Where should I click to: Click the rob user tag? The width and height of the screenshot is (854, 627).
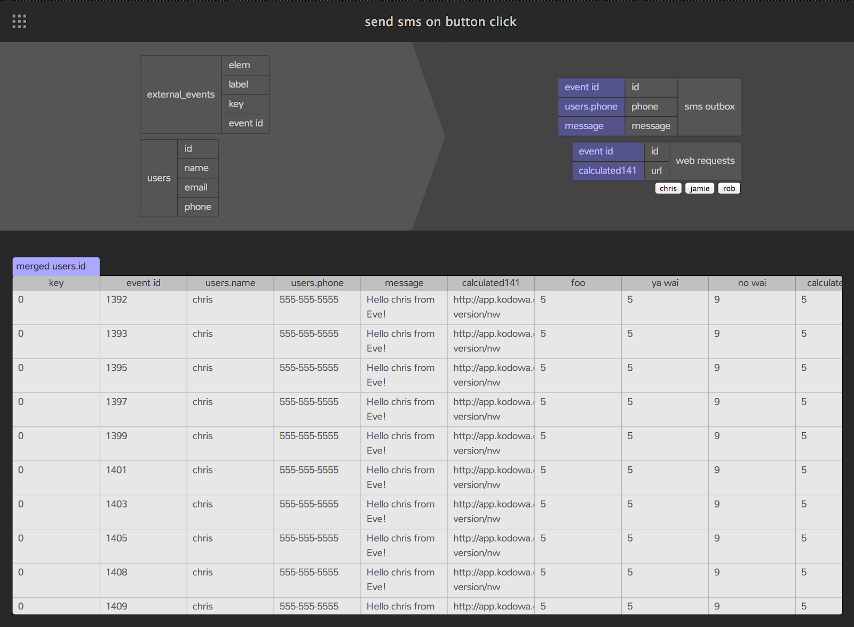729,188
